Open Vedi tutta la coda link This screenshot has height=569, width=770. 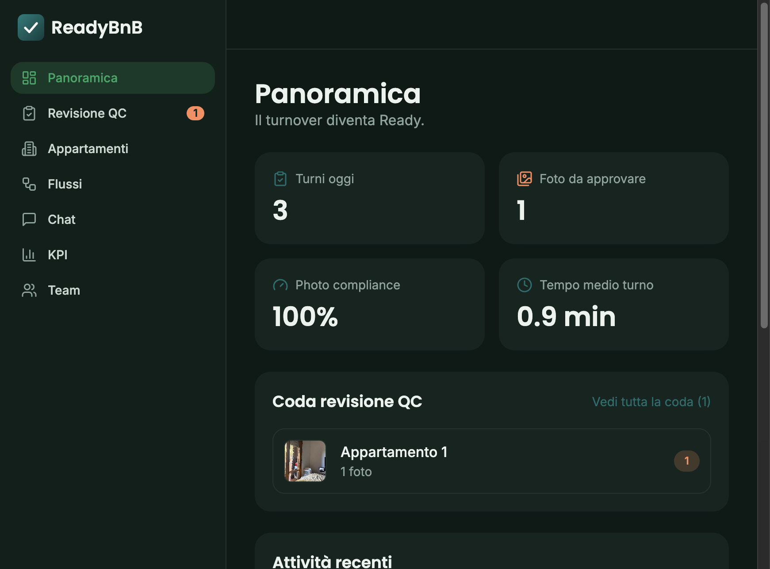pos(651,402)
